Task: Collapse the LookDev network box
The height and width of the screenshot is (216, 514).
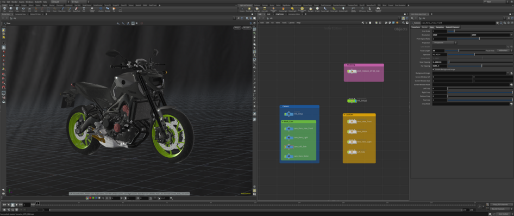Action: (344, 115)
